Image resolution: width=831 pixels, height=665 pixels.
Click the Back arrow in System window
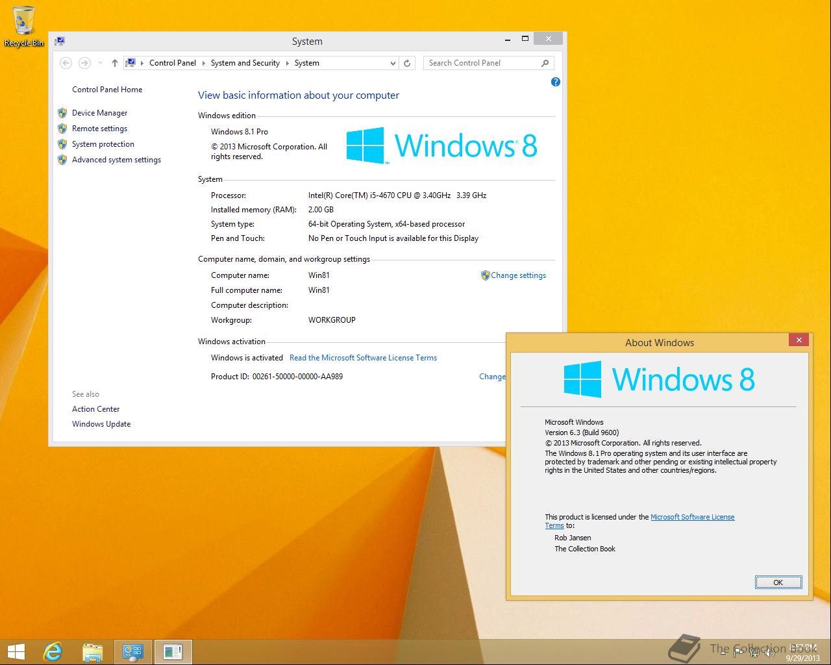[66, 63]
